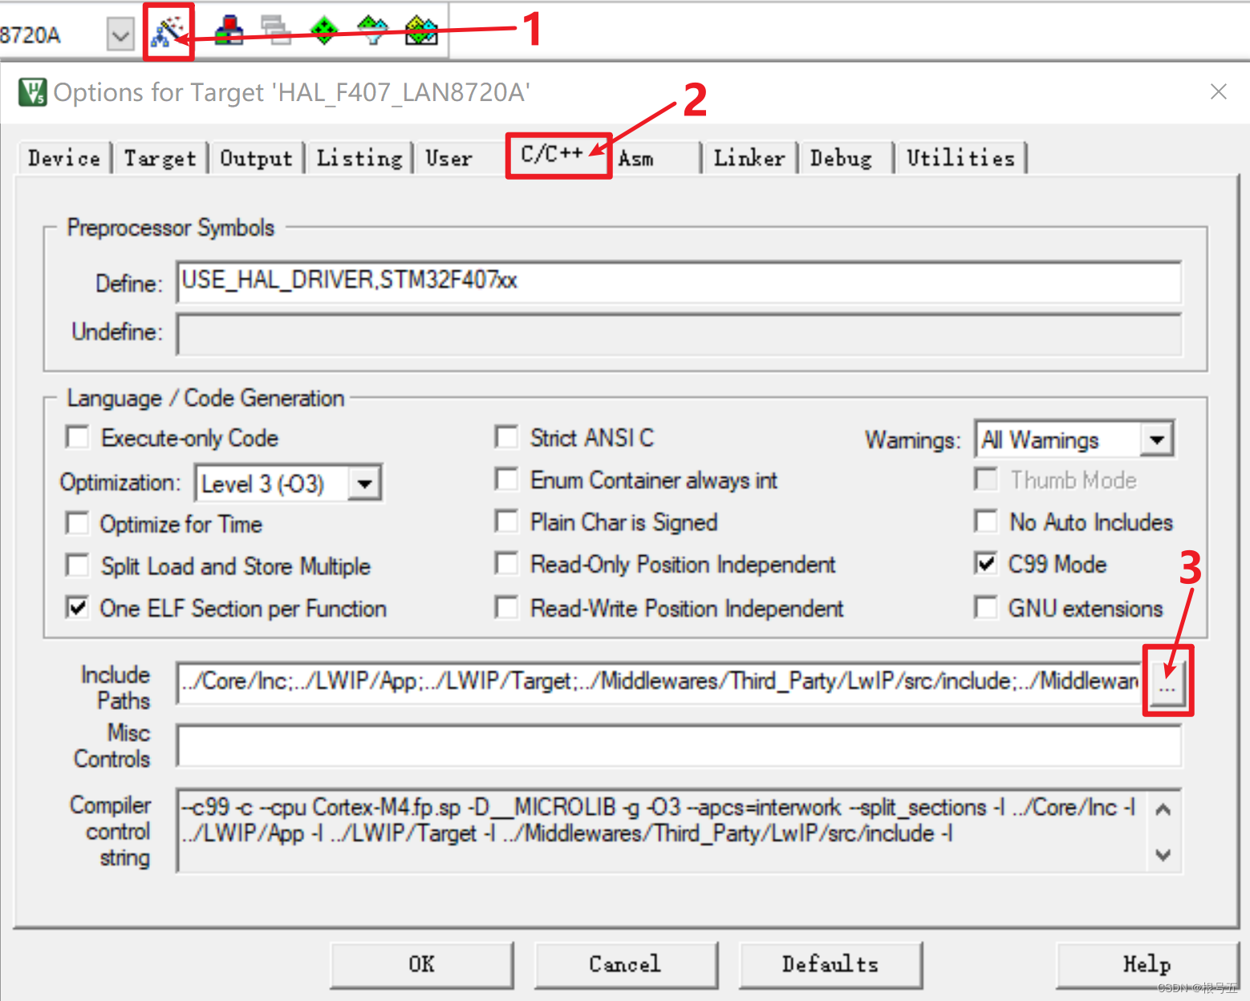The image size is (1250, 1001).
Task: Enable Optimize for Time
Action: click(77, 524)
